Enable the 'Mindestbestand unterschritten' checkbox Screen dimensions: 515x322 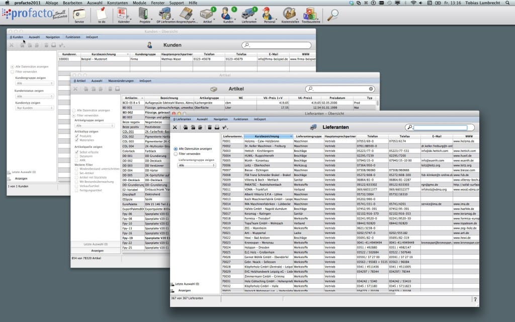[76, 169]
